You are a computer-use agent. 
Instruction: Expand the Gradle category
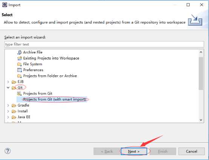click(x=8, y=105)
